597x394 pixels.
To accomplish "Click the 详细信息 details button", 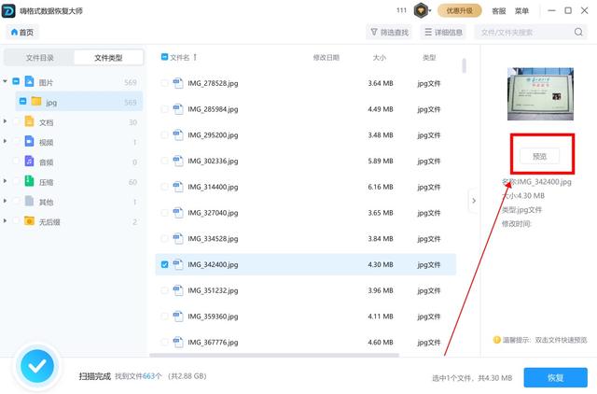I will (x=444, y=33).
